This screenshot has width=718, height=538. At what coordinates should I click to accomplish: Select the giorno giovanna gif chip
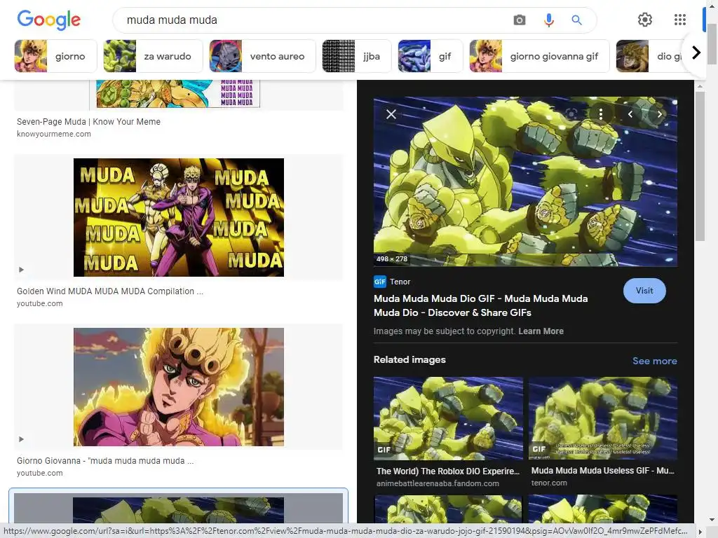coord(539,56)
